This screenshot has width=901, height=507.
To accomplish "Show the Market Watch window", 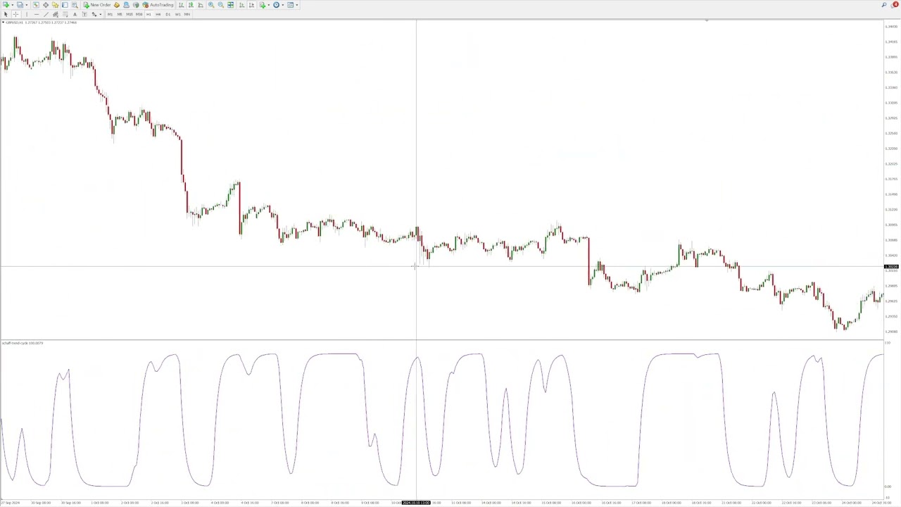I will [x=36, y=5].
